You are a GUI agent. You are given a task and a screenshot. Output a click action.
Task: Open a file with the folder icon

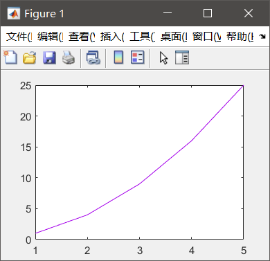[x=29, y=57]
